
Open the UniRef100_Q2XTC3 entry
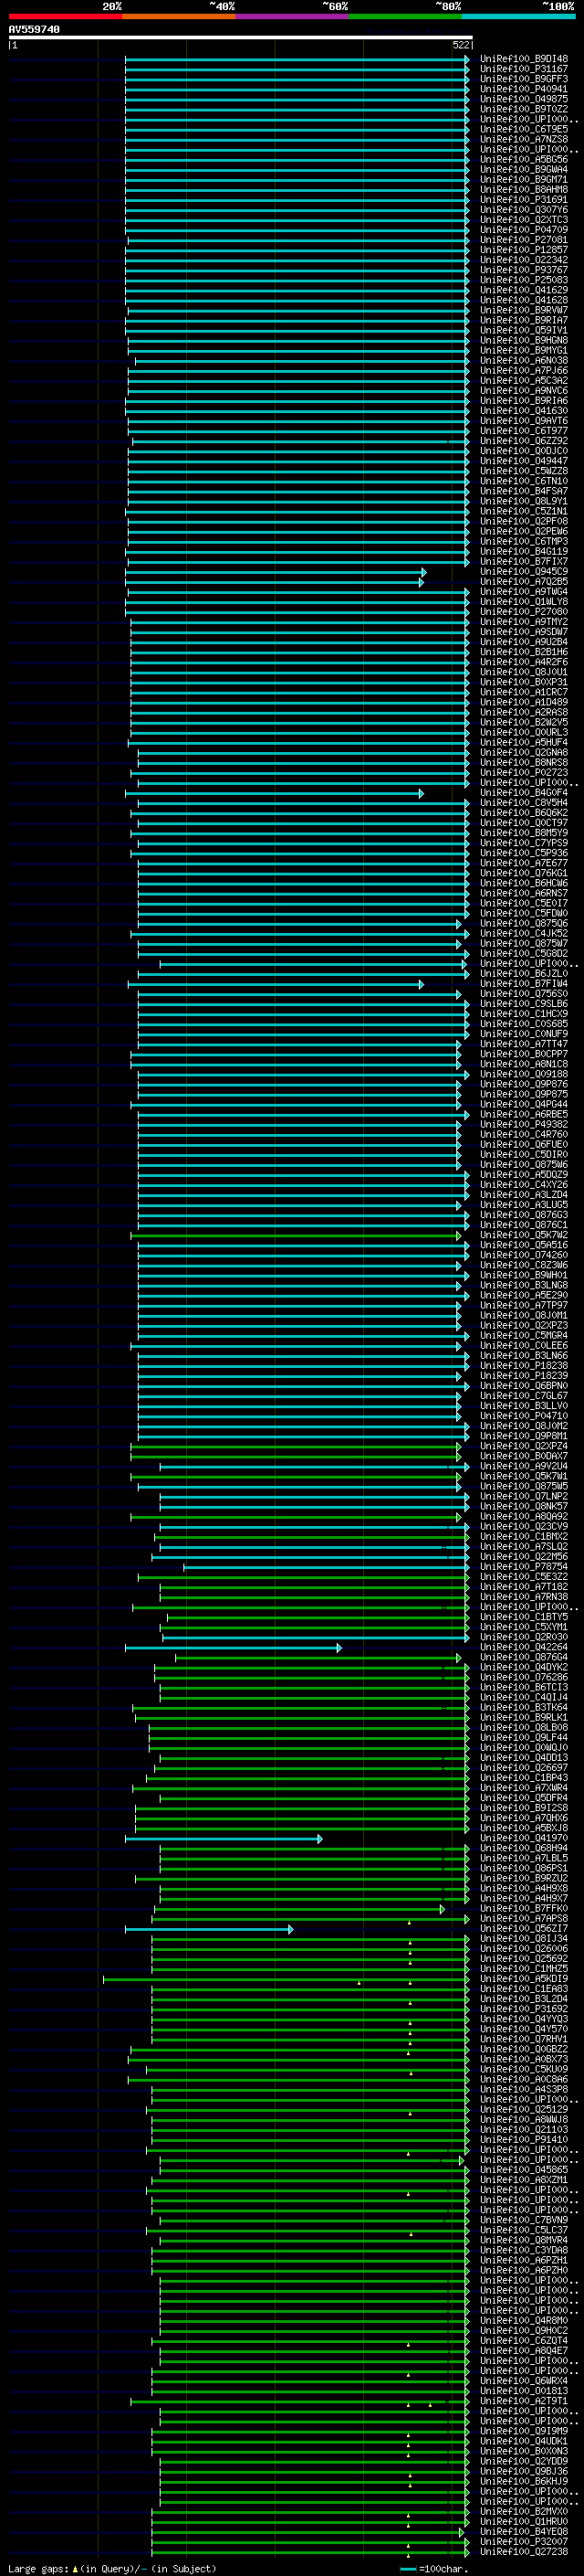tap(523, 220)
